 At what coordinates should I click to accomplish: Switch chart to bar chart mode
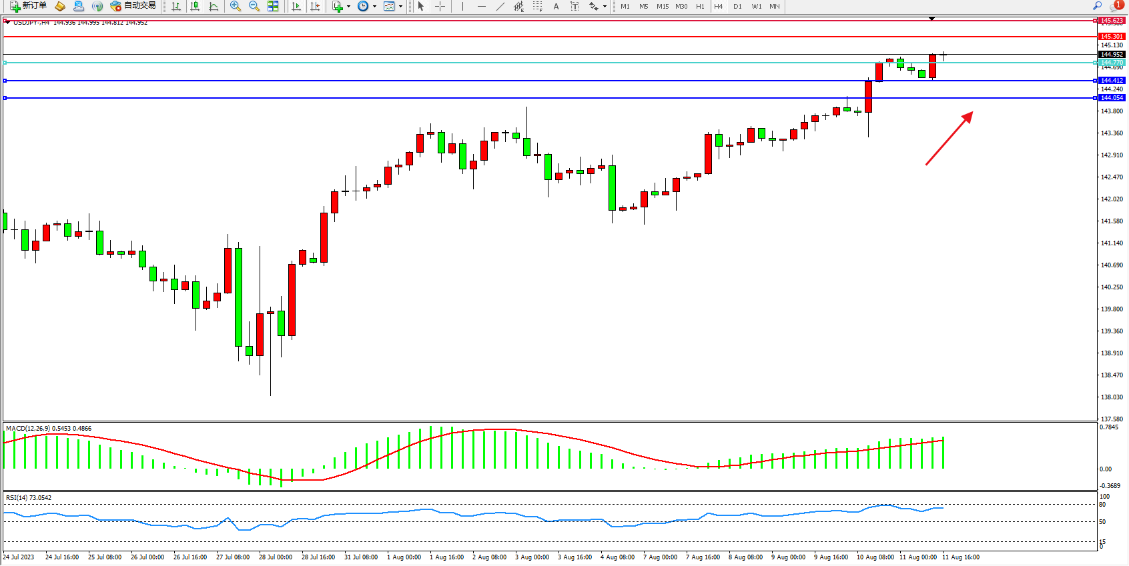[176, 6]
